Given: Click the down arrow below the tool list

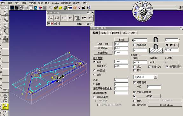Looking at the screenshot, I should pos(5,90).
